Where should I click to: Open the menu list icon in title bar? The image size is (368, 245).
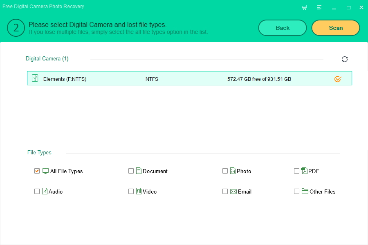click(319, 7)
